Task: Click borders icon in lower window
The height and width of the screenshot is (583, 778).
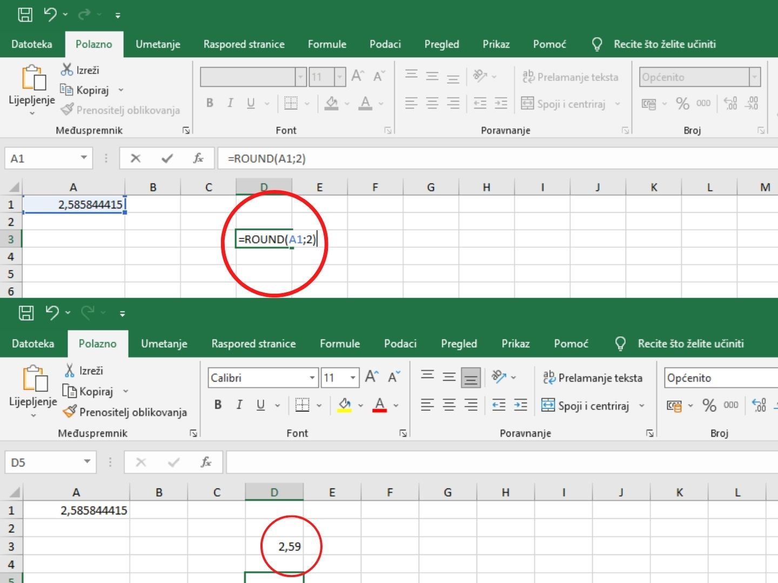Action: [303, 405]
